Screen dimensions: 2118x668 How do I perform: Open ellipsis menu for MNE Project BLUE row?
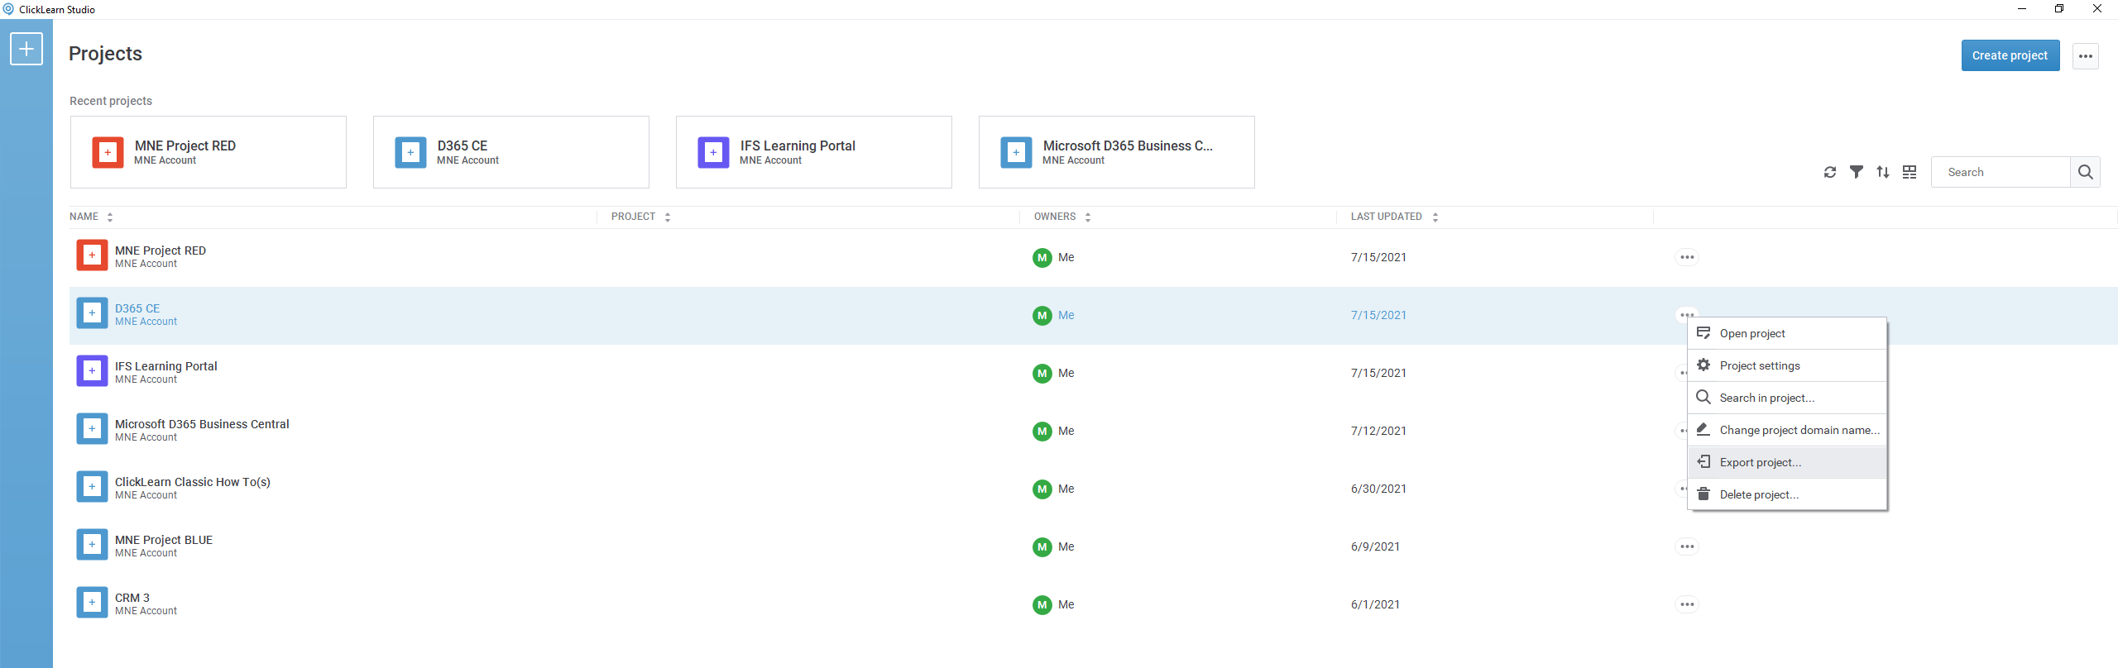(x=1687, y=546)
